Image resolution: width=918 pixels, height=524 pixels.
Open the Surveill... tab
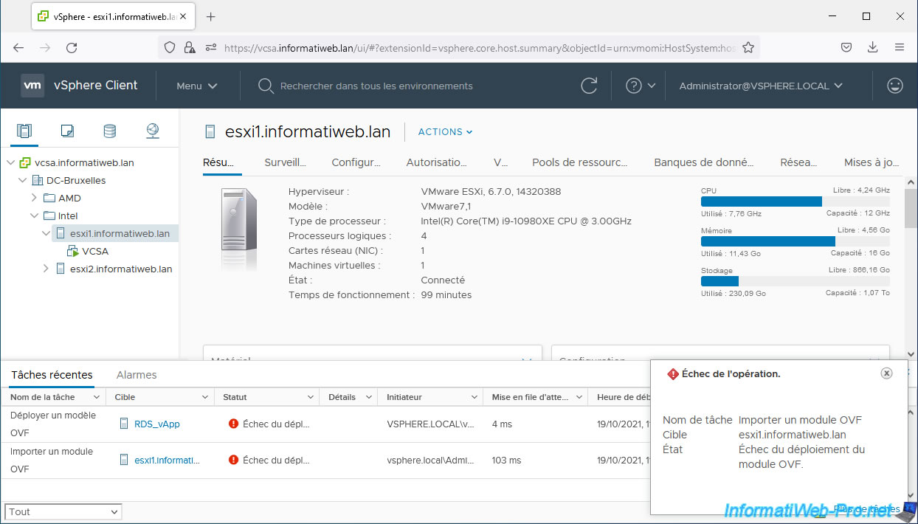pos(285,162)
